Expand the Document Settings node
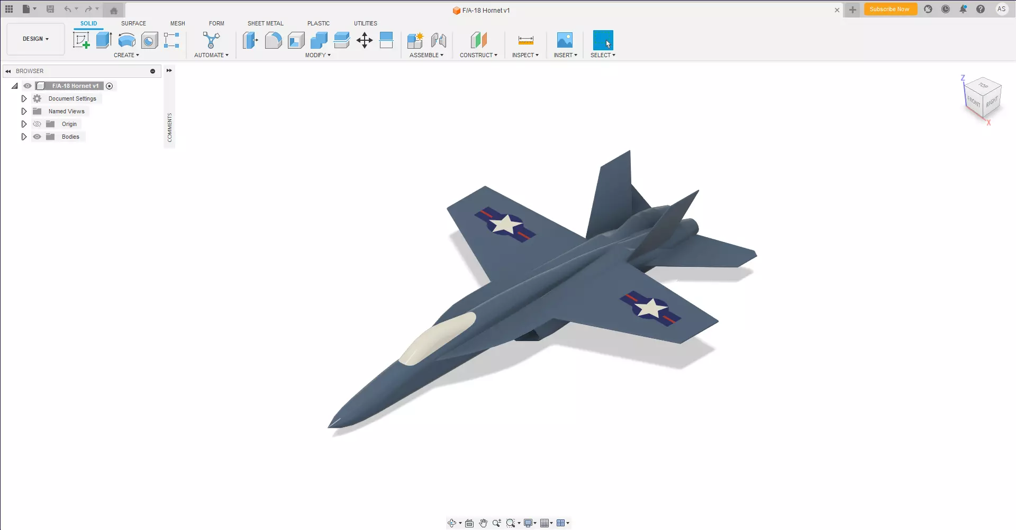Screen dimensions: 1016x530 click(x=24, y=98)
